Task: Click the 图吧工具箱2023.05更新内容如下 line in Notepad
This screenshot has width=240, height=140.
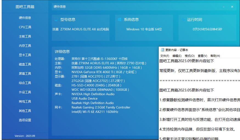Action: click(187, 90)
